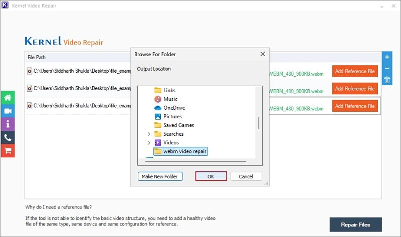Click the dialog resize grip corner
401x237 pixels.
click(266, 183)
